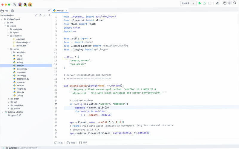Click the upload icon in project header

pos(40,15)
